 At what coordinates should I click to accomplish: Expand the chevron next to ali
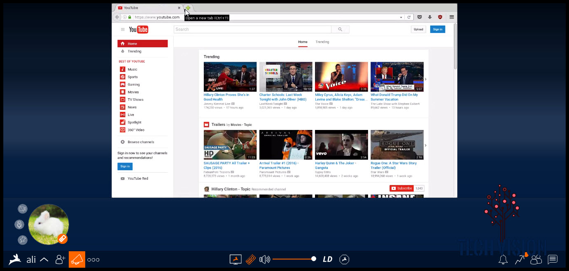[44, 260]
